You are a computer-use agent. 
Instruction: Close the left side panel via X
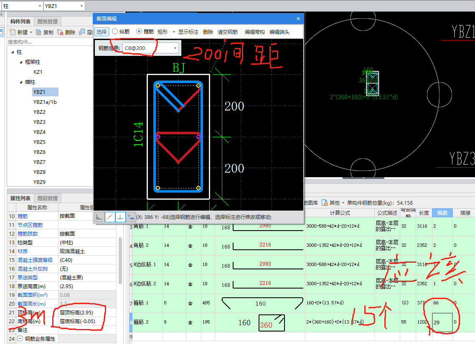1,14
